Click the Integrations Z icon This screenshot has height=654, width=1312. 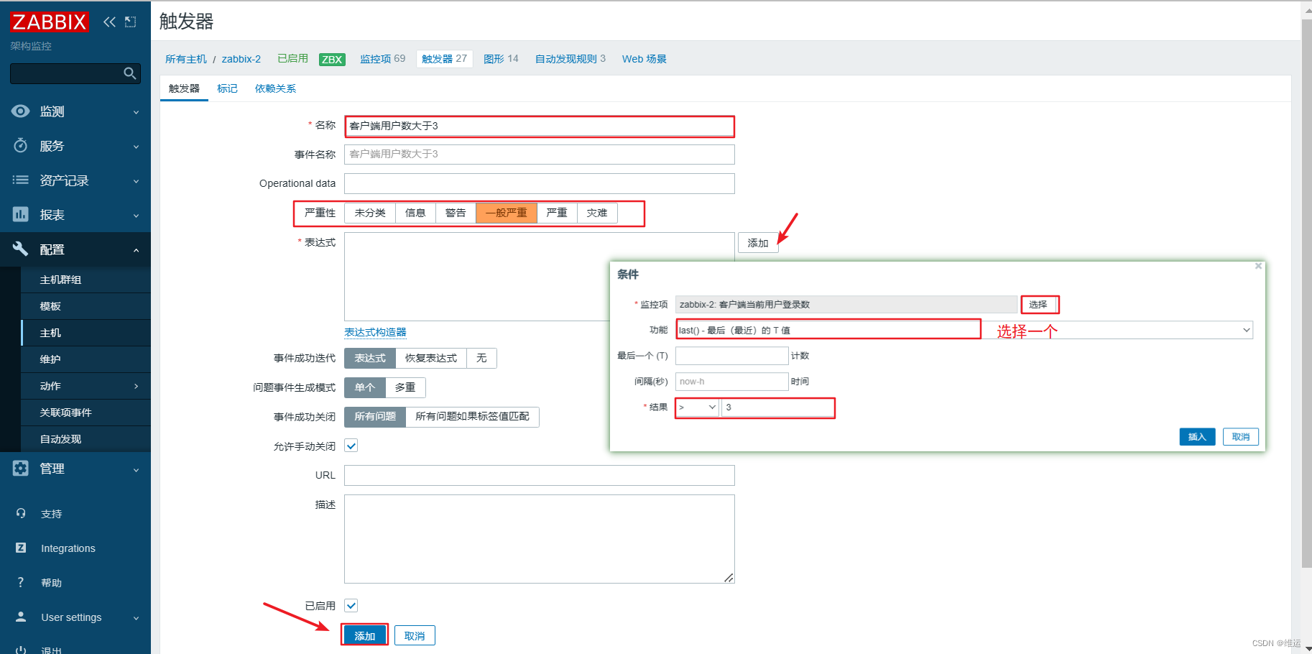click(21, 548)
